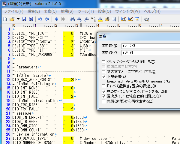Click the text # Device Information
The image size is (180, 144).
[33, 134]
